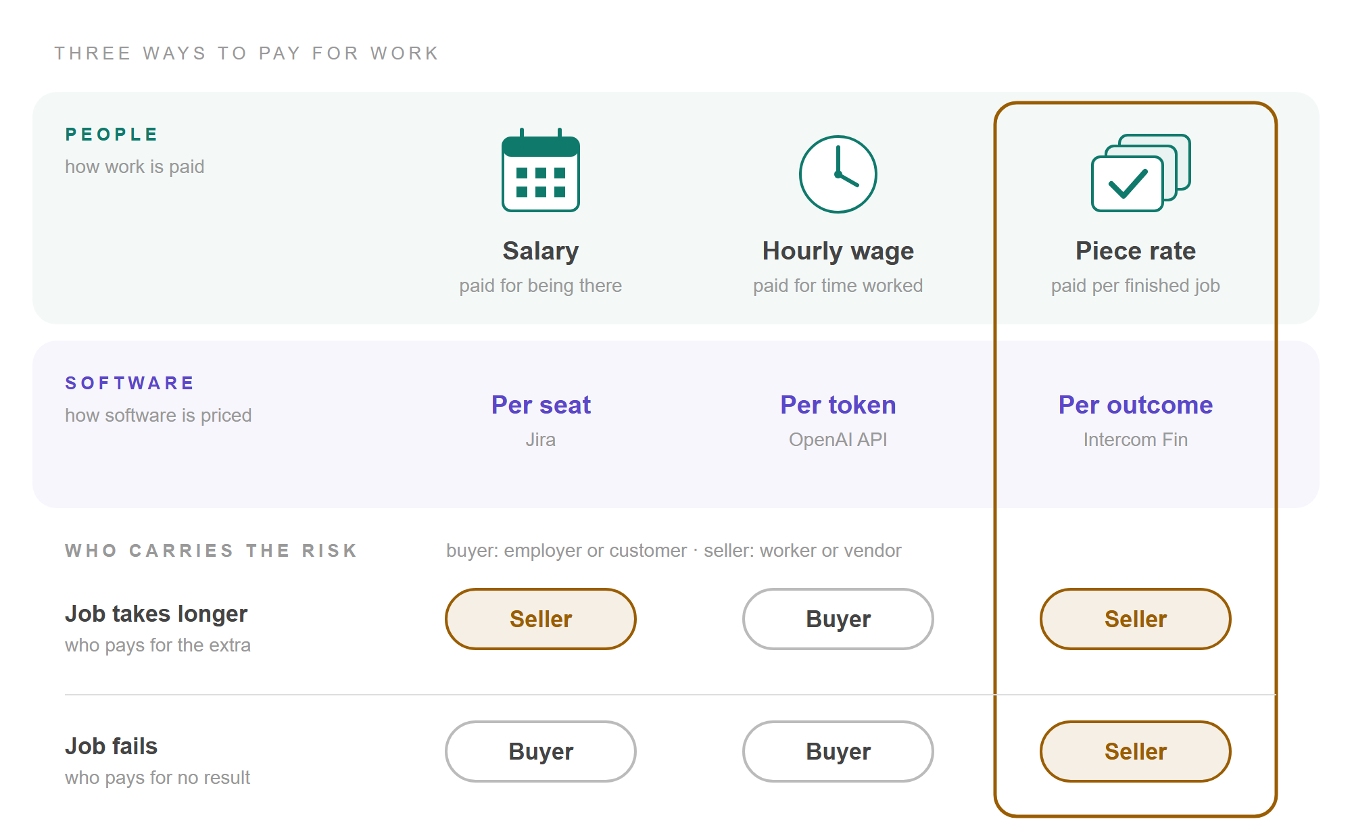
Task: Click the 'who pays for no result' caption
Action: pos(158,778)
